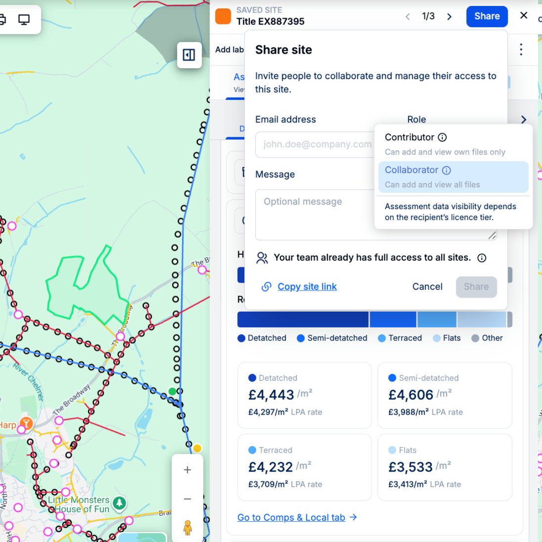This screenshot has height=542, width=542.
Task: Zoom in on the map
Action: tap(187, 470)
